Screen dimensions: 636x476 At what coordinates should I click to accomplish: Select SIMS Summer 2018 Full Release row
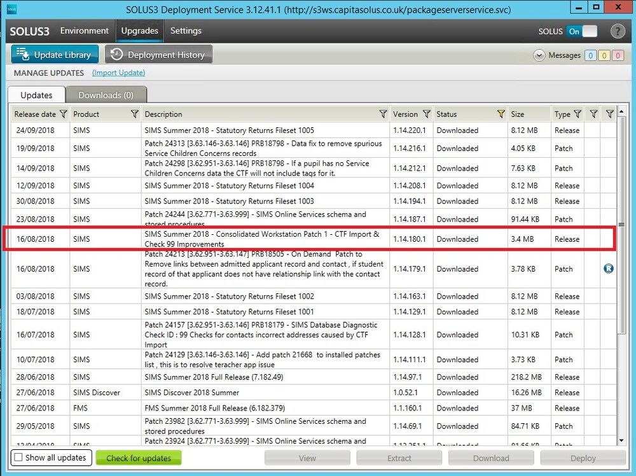coord(314,377)
